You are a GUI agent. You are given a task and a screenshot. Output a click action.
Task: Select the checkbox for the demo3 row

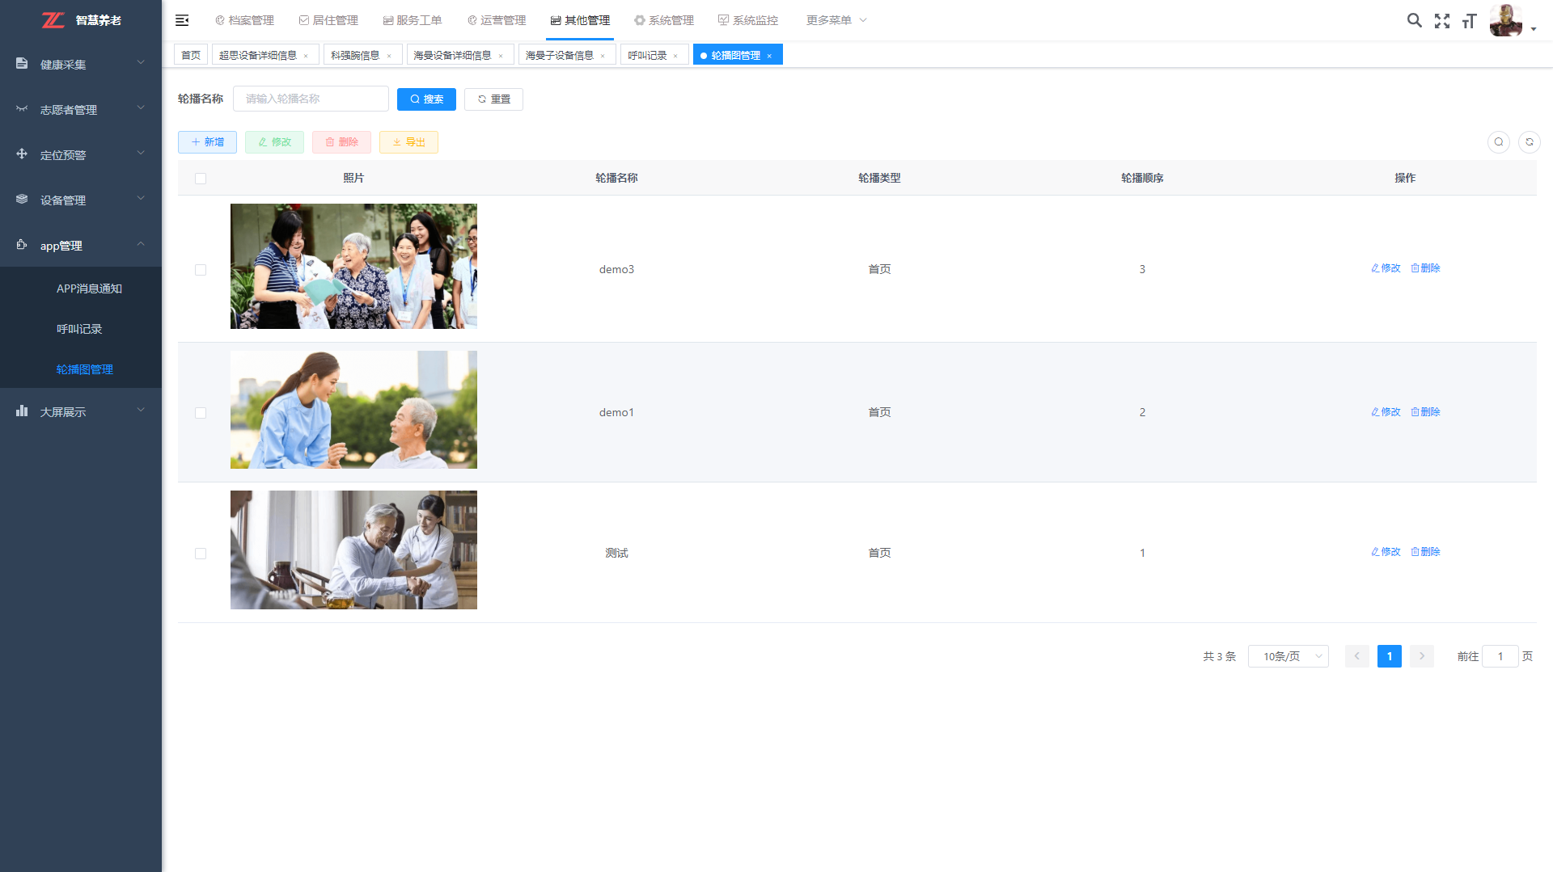pos(201,270)
